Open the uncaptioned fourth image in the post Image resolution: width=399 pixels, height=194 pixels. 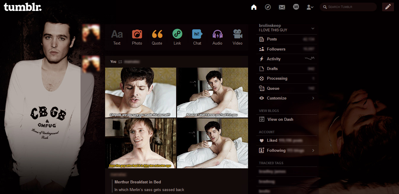pyautogui.click(x=213, y=143)
